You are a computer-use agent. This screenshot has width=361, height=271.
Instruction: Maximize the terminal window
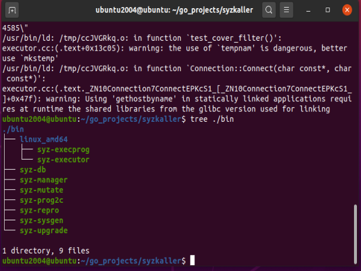[328, 10]
